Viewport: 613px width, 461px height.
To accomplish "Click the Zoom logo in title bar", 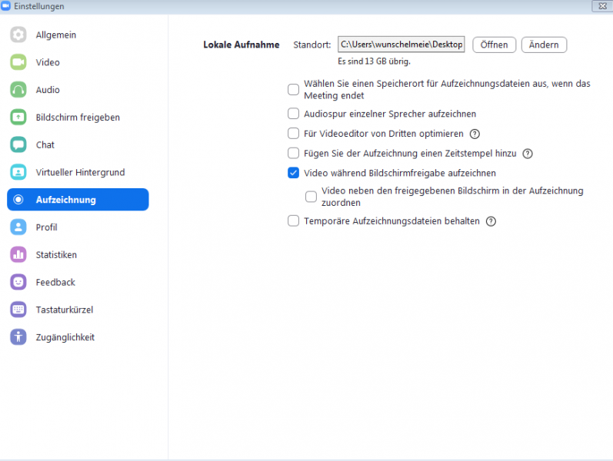I will (5, 6).
